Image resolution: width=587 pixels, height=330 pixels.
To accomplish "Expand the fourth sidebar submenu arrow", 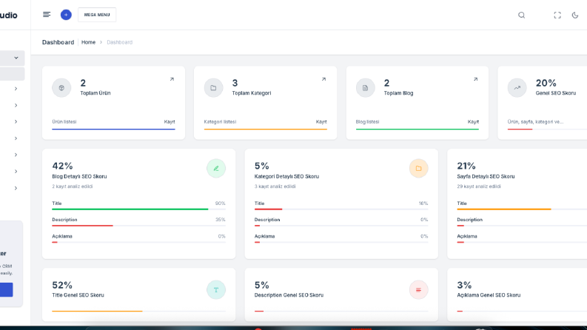I will (x=16, y=138).
